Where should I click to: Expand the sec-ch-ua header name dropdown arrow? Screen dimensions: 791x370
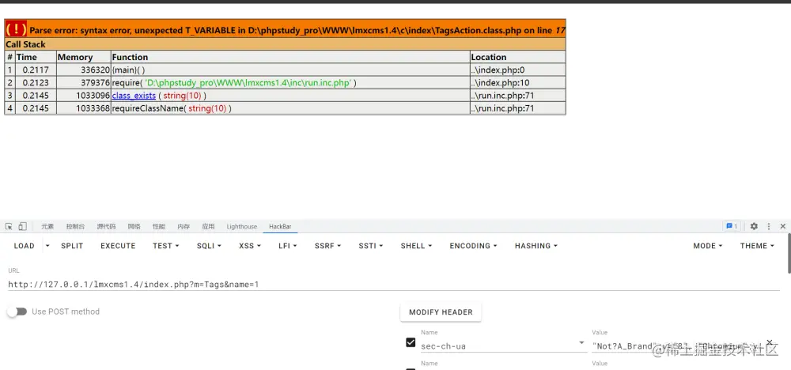[581, 343]
